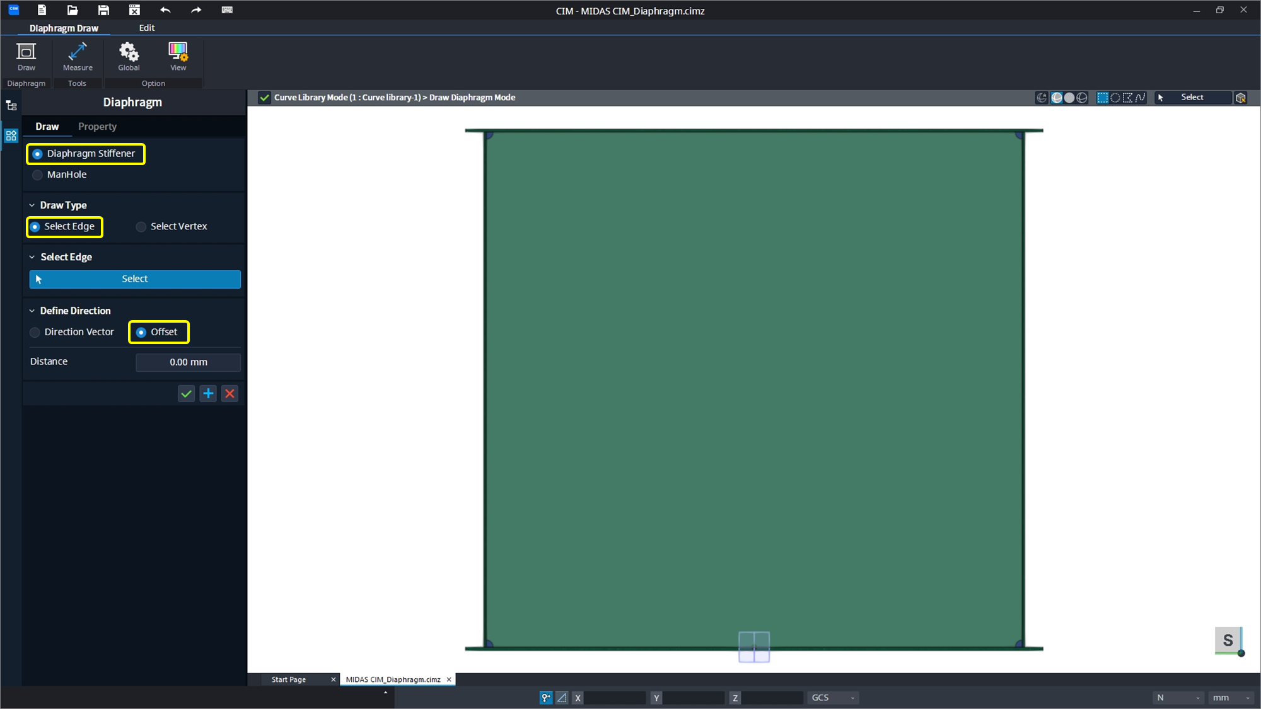Switch to the Property panel tab
Image resolution: width=1261 pixels, height=709 pixels.
click(97, 127)
